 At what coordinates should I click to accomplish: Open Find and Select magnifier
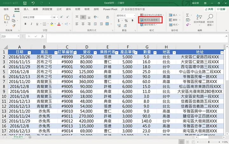210,20
